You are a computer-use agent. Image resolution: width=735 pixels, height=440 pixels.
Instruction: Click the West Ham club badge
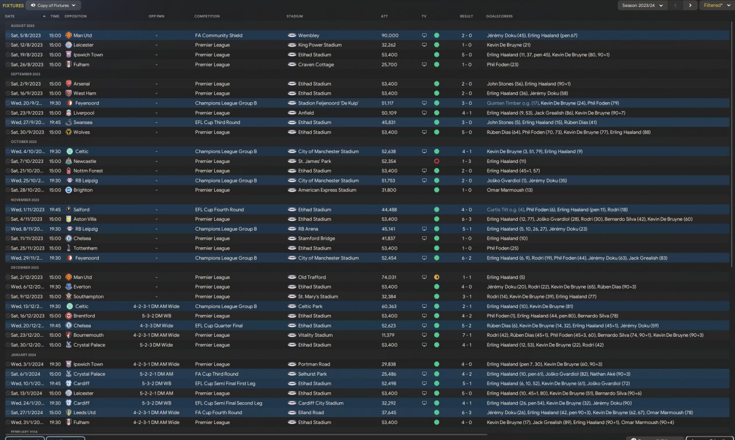click(x=68, y=94)
